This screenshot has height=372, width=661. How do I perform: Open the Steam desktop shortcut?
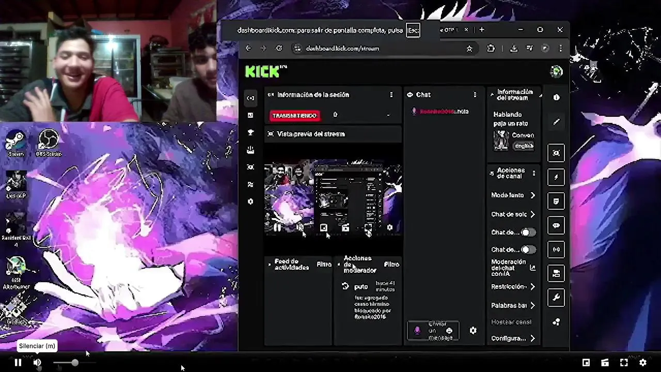15,143
